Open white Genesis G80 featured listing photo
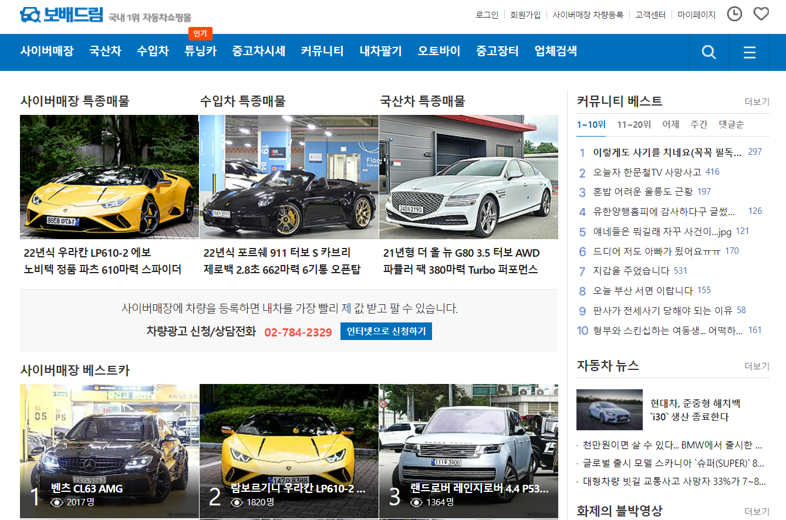This screenshot has width=786, height=520. (468, 177)
